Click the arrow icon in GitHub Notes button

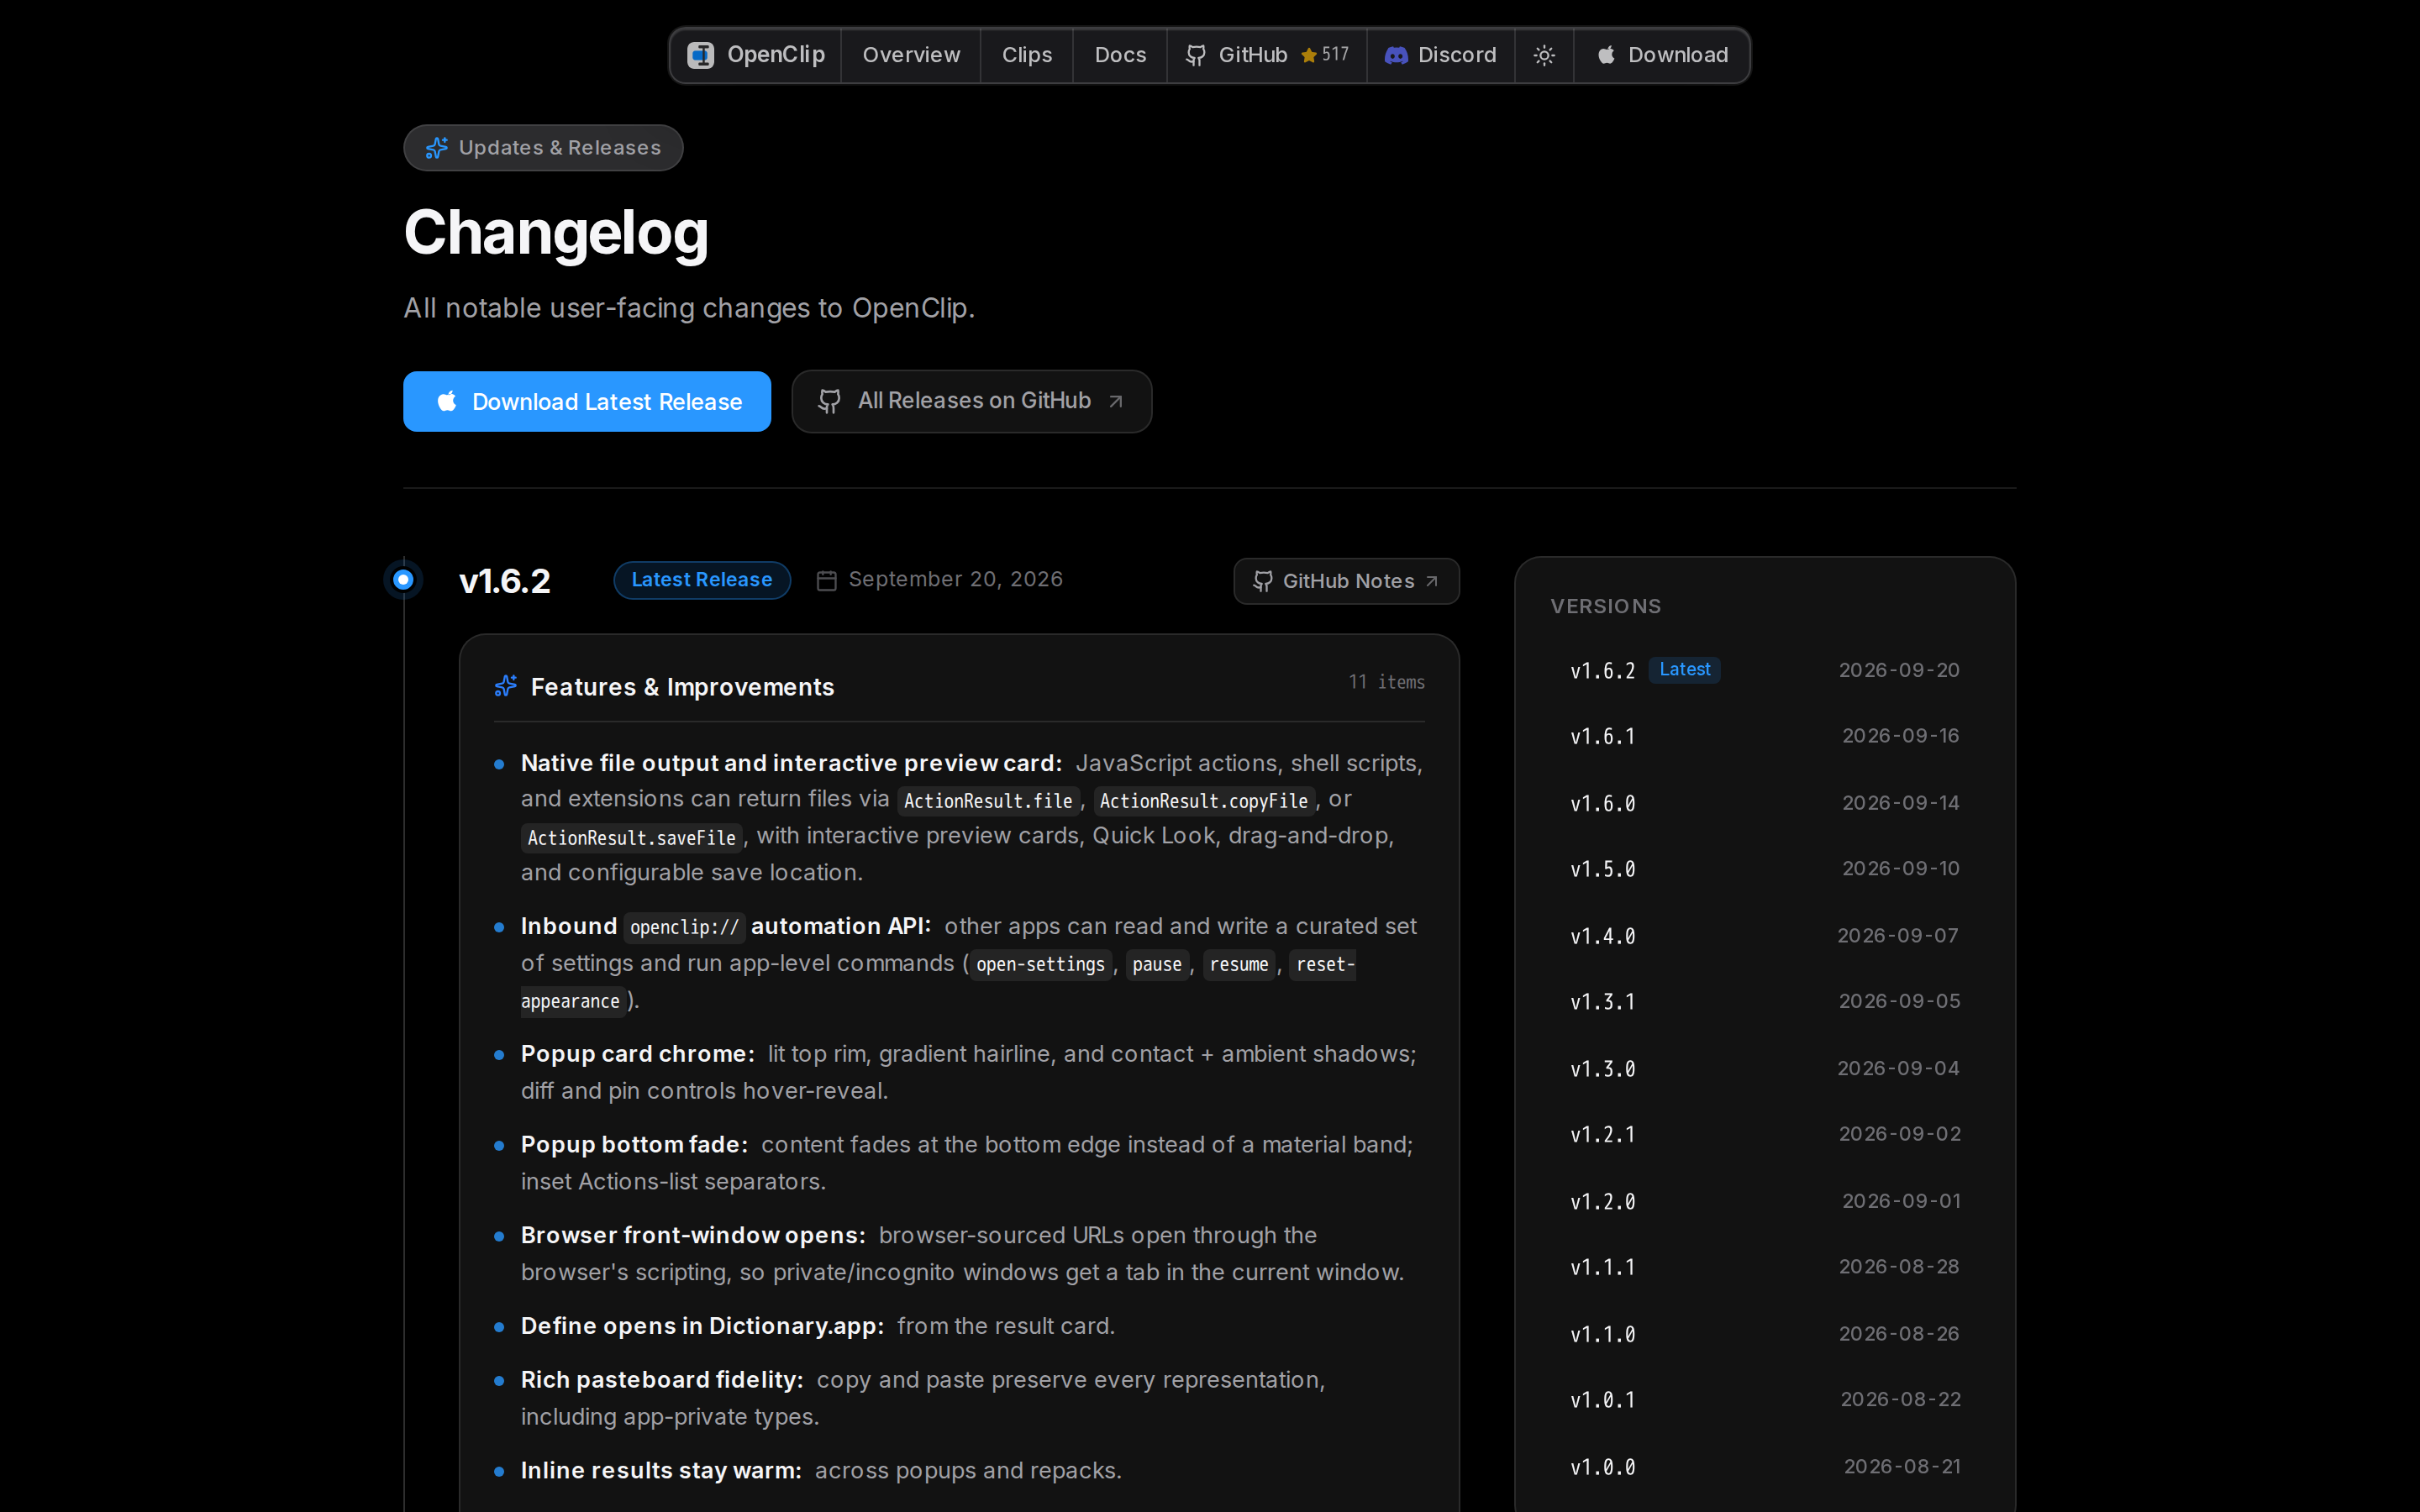tap(1432, 581)
